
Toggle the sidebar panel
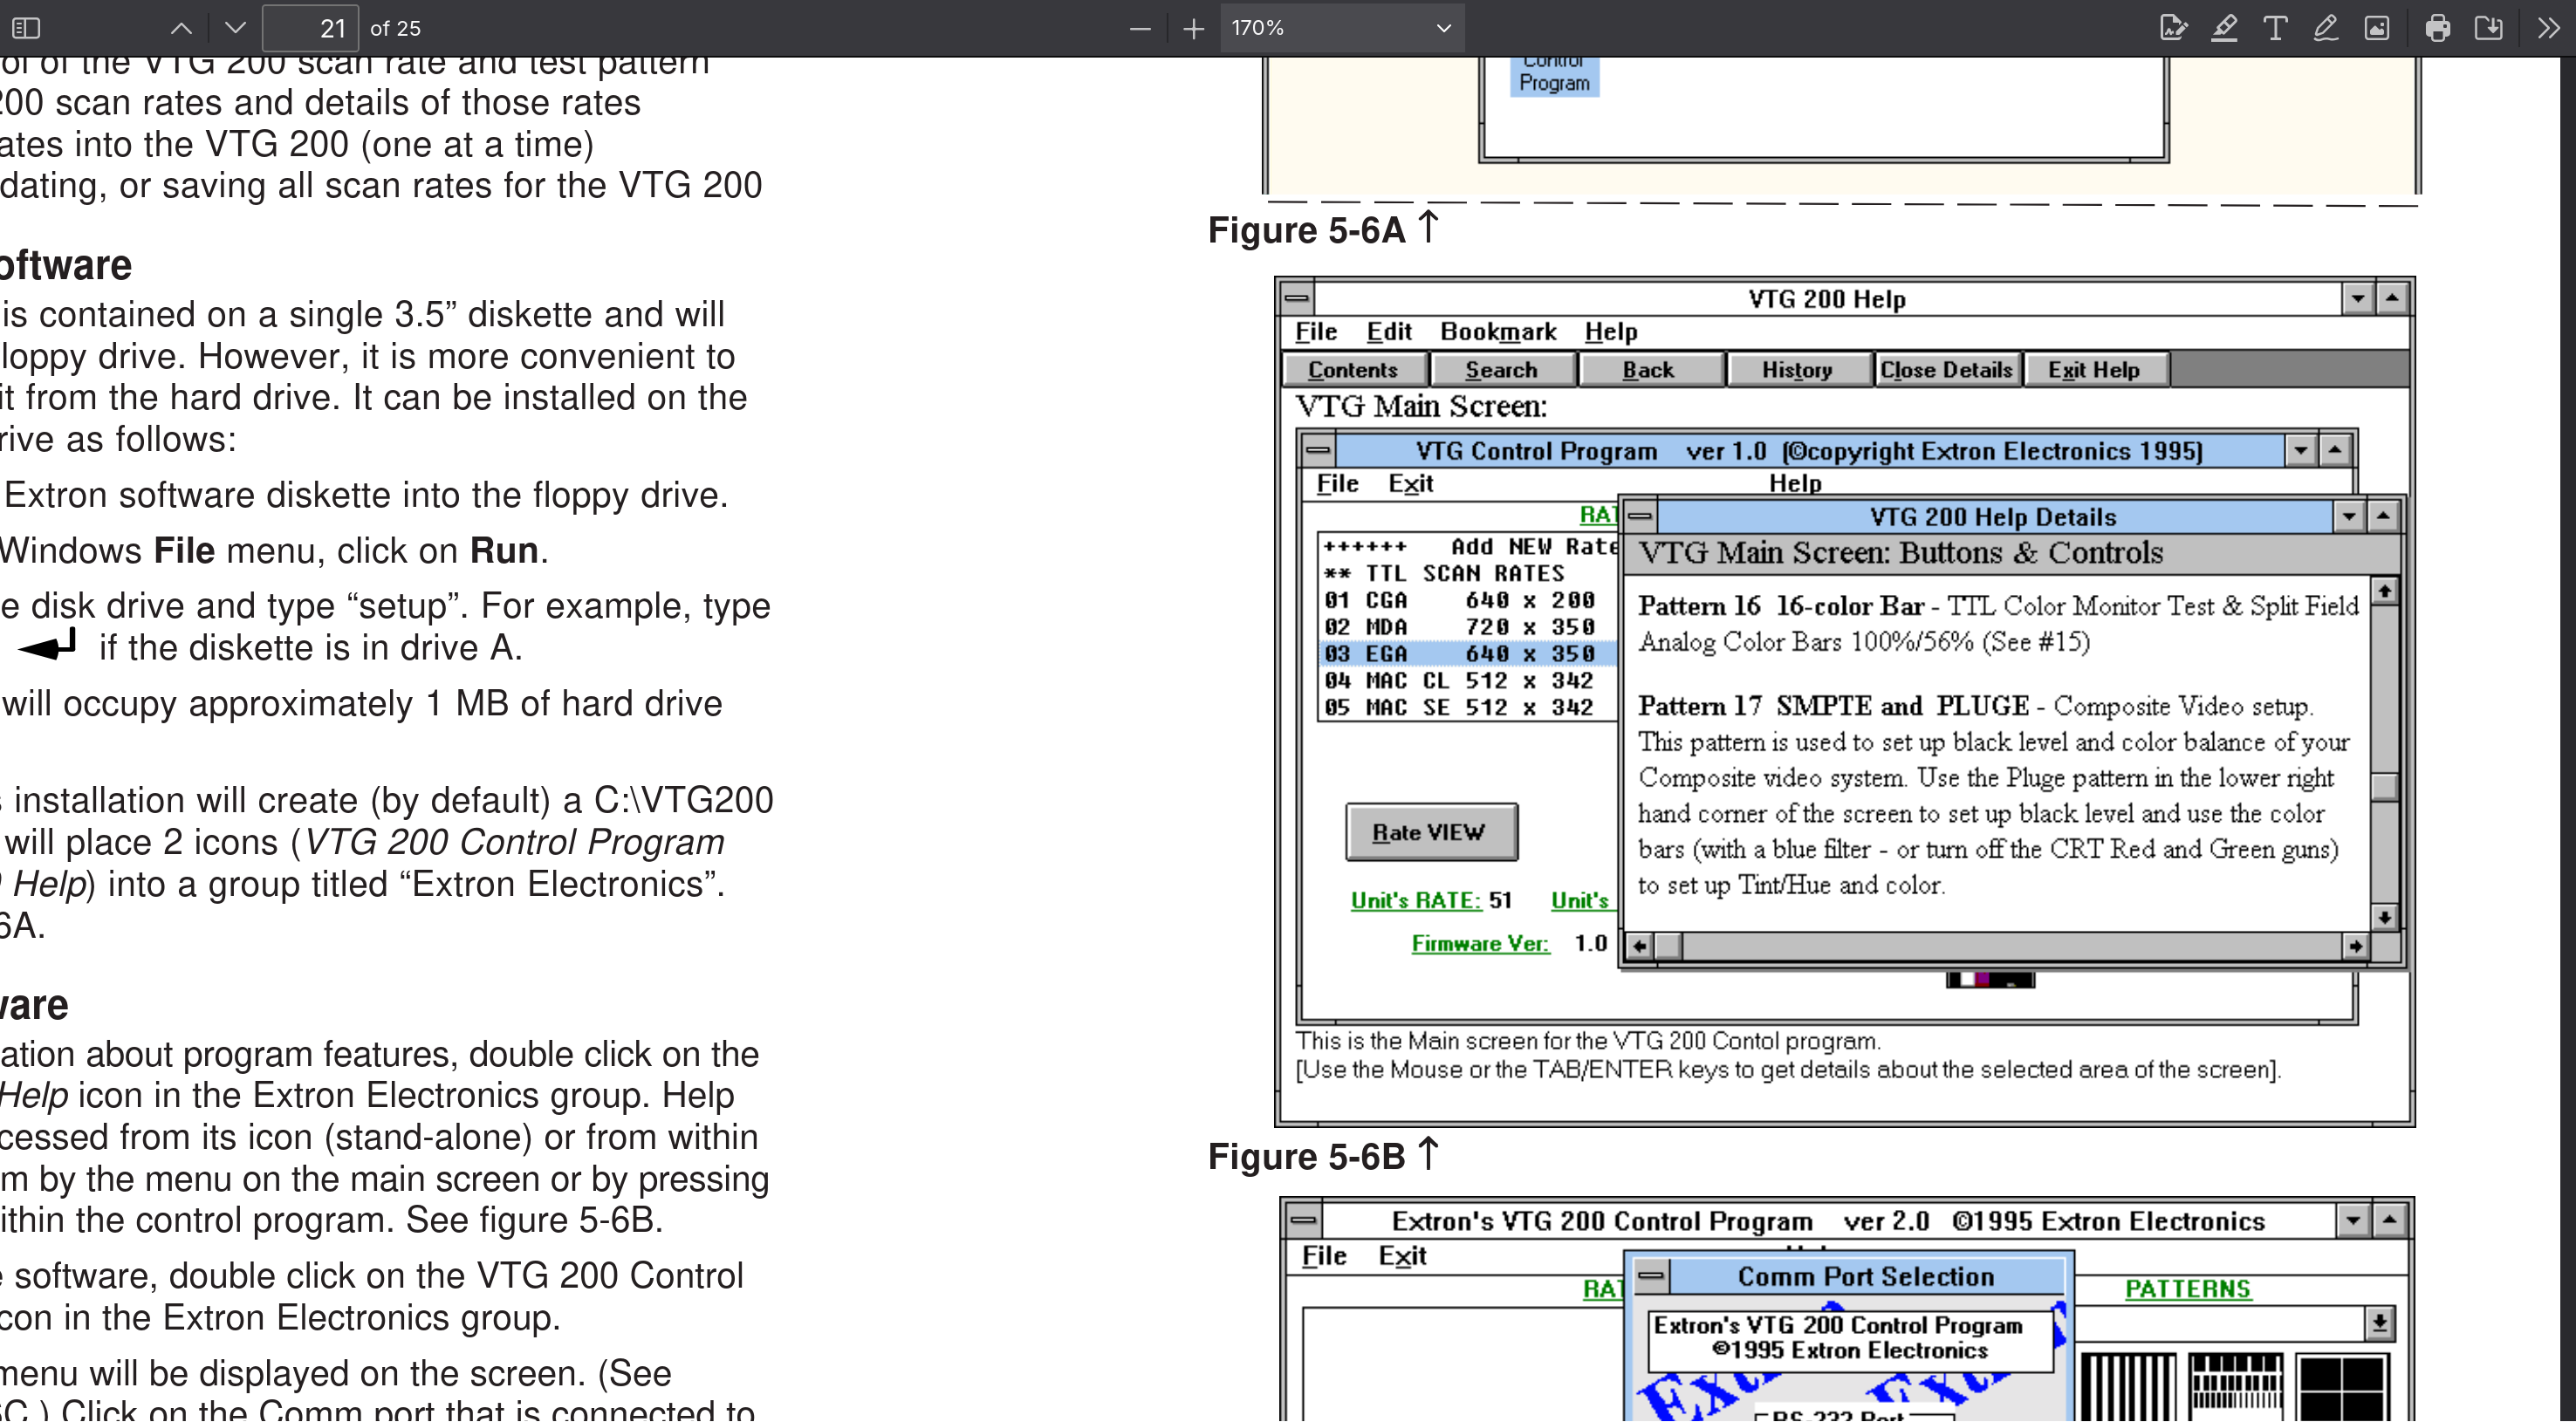(26, 28)
